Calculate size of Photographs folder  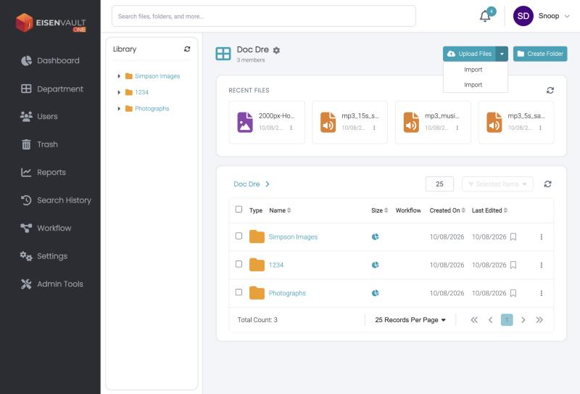(375, 293)
